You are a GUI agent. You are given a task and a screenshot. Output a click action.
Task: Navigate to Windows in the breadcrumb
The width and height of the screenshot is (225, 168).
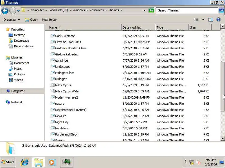[x=79, y=10]
